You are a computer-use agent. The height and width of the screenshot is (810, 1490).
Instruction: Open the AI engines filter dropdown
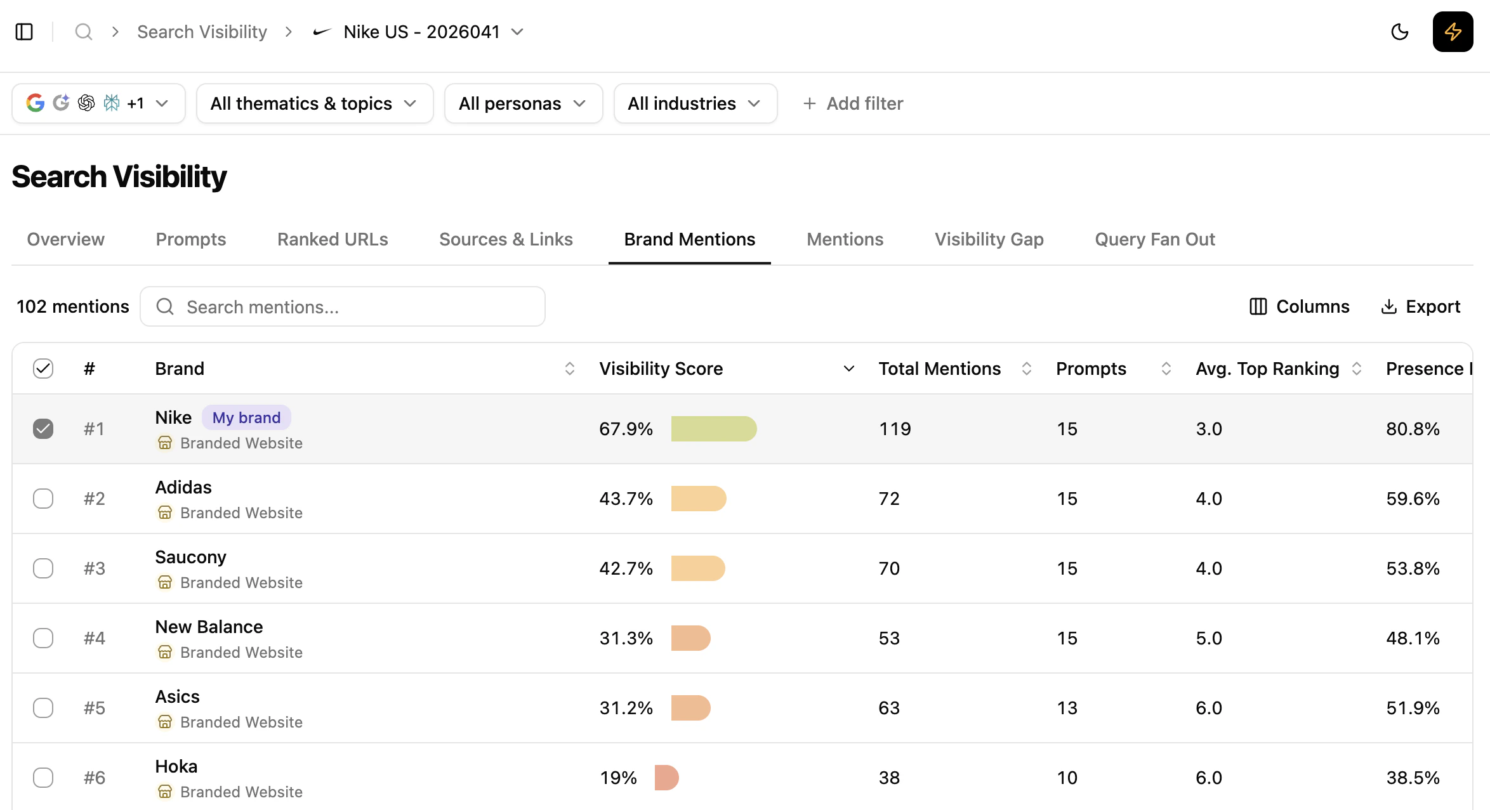(98, 103)
